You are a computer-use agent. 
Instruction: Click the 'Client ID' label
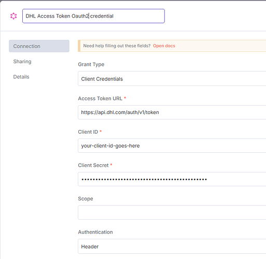88,132
